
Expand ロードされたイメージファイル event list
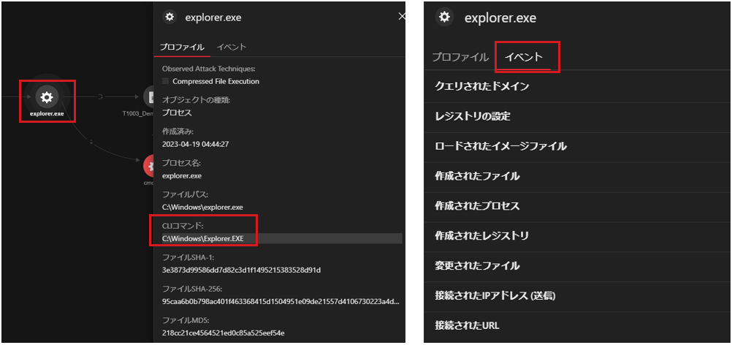[500, 146]
